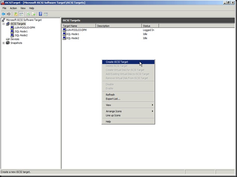Choose Help at bottom of context menu
237x177 pixels.
click(128, 121)
